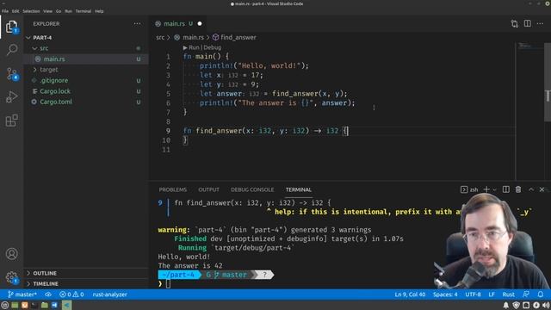Click Spaces: 4 indentation setting
This screenshot has width=551, height=310.
click(445, 294)
